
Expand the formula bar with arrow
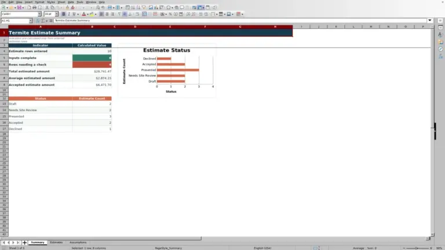pos(430,20)
